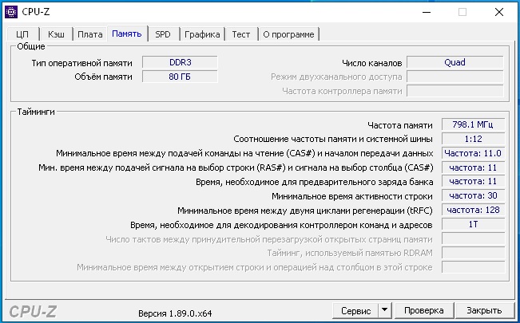Go to the Плата tab
The height and width of the screenshot is (323, 520).
[x=90, y=34]
